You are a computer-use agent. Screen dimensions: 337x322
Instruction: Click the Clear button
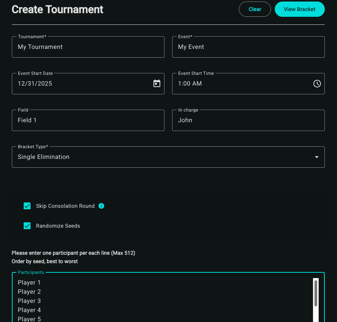[255, 9]
